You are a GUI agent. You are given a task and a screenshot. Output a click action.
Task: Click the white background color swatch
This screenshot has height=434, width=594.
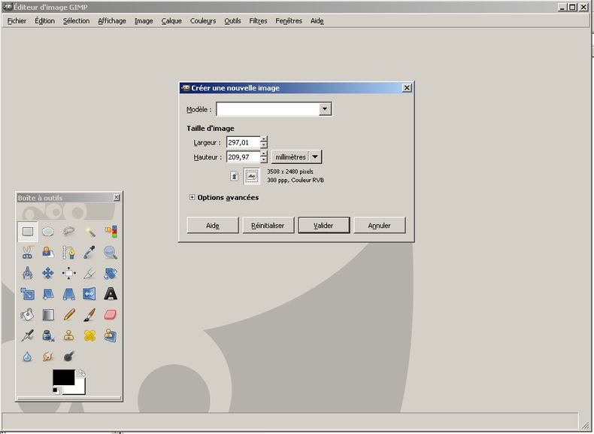(x=79, y=389)
